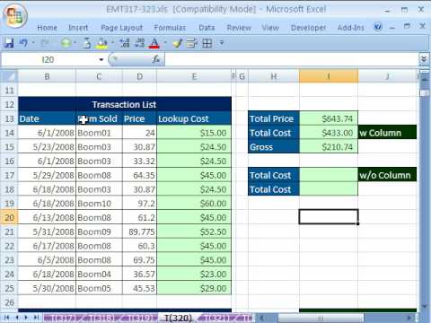The image size is (431, 323).
Task: Open dropdown beside green circle icon
Action: 75,43
